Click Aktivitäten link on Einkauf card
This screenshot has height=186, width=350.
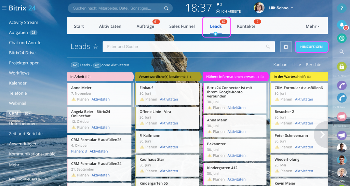point(169,99)
